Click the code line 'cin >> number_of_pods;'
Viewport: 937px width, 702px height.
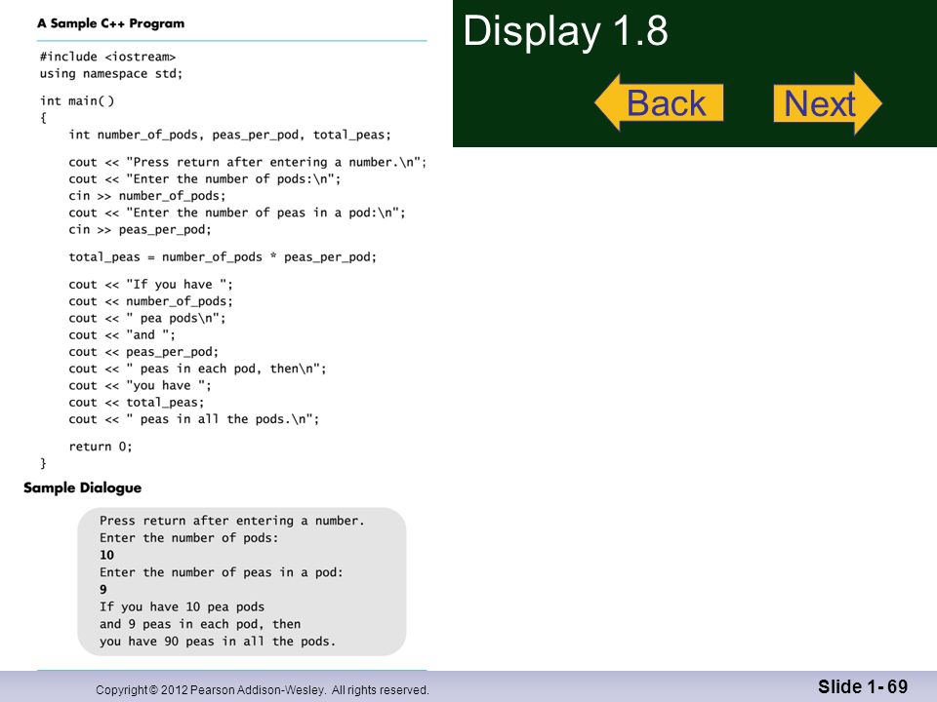click(x=147, y=196)
